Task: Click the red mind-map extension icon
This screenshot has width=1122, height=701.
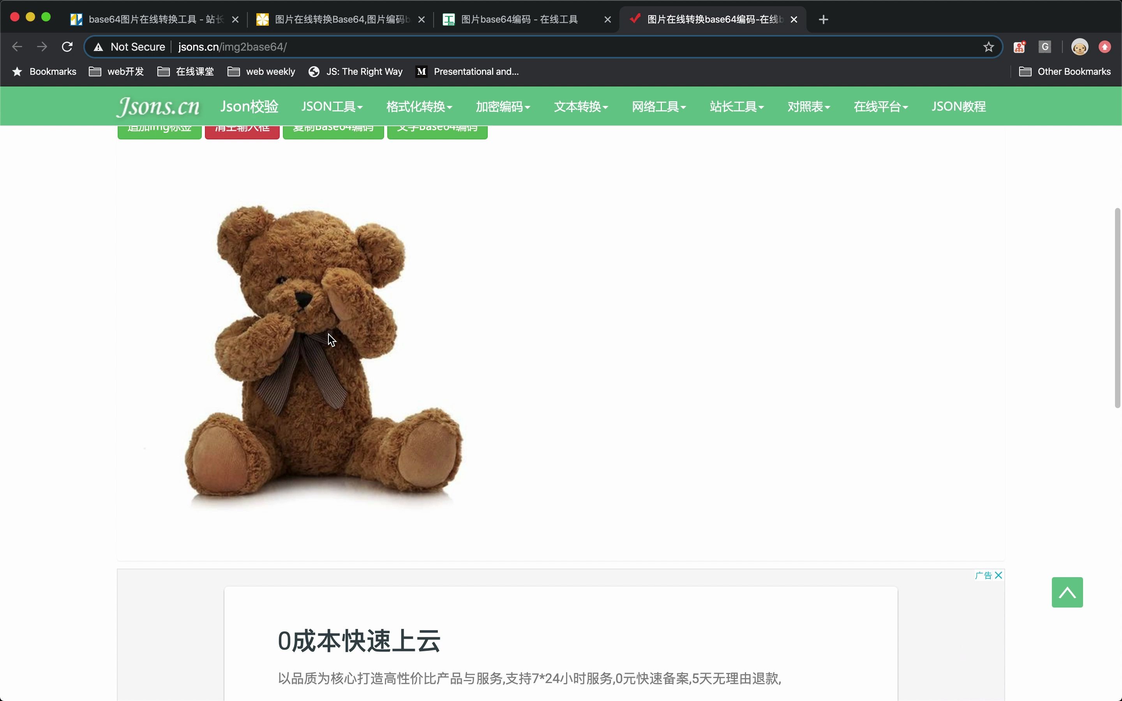Action: coord(1019,46)
